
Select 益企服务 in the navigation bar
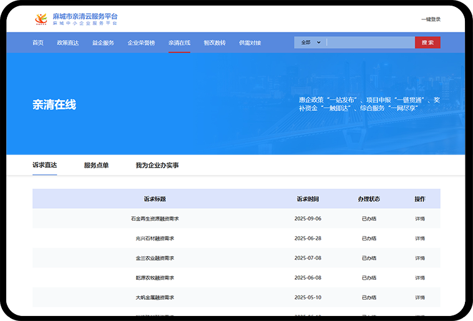click(x=103, y=43)
